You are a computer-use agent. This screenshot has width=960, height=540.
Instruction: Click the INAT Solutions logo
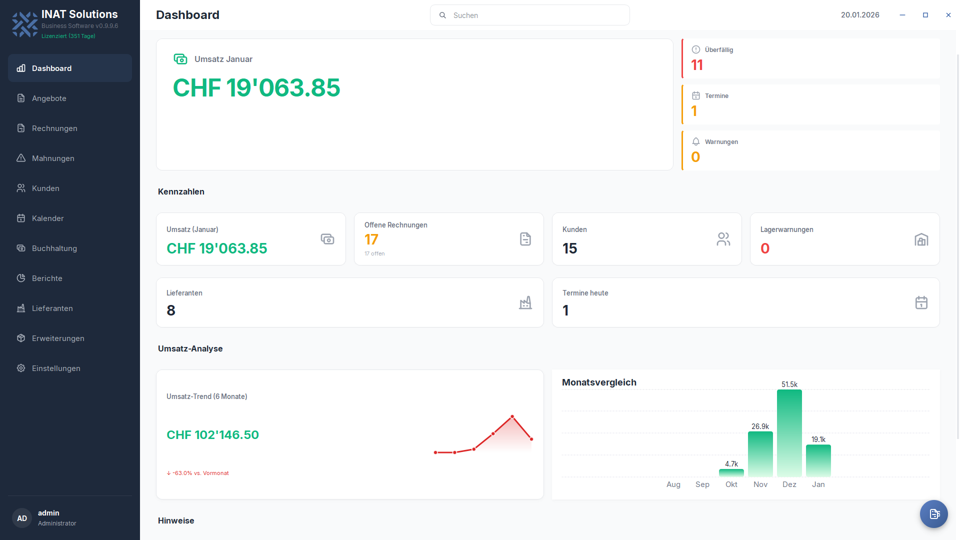[x=24, y=23]
